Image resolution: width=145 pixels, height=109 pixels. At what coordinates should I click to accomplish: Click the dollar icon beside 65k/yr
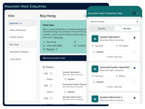click(x=117, y=76)
